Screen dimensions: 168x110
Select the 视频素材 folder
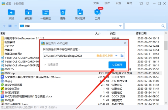click(x=10, y=42)
